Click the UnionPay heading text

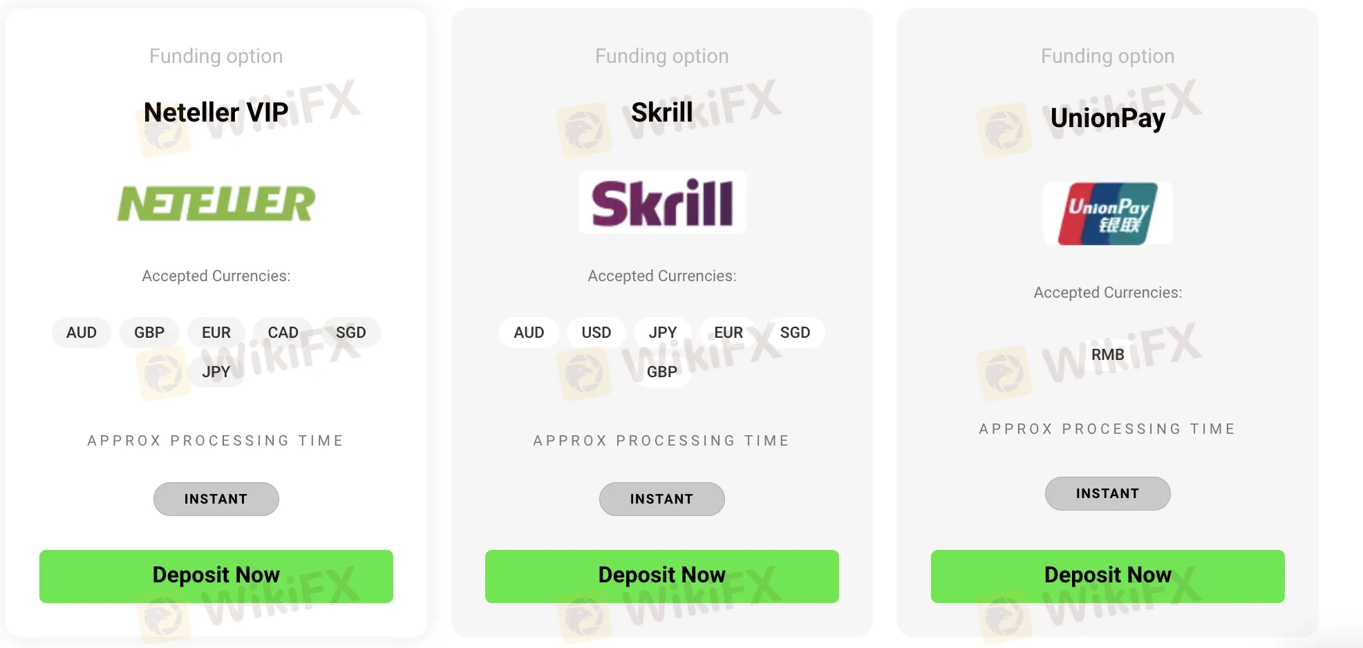pyautogui.click(x=1107, y=117)
